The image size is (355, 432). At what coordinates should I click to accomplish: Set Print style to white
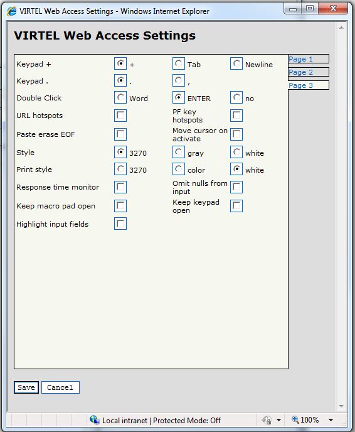coord(236,169)
